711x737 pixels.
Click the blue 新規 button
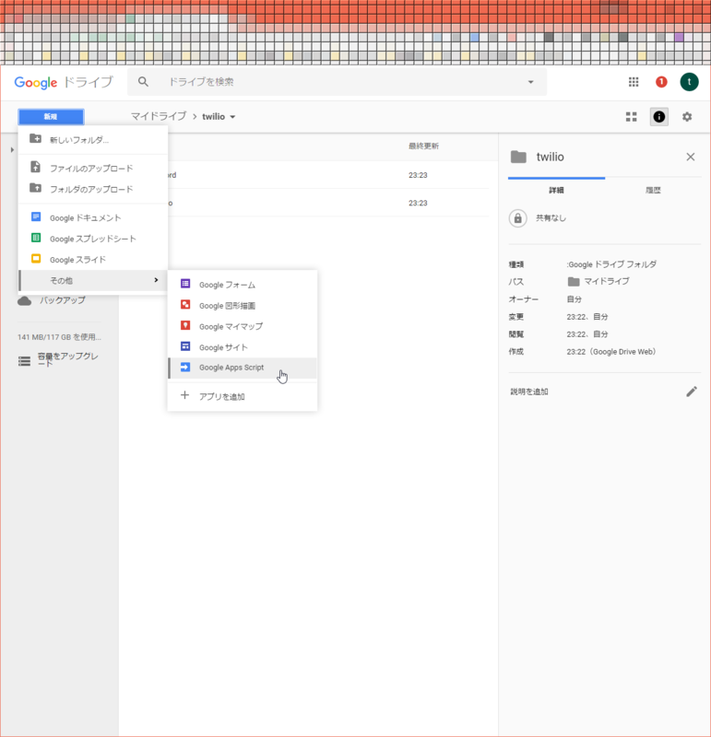pos(51,117)
